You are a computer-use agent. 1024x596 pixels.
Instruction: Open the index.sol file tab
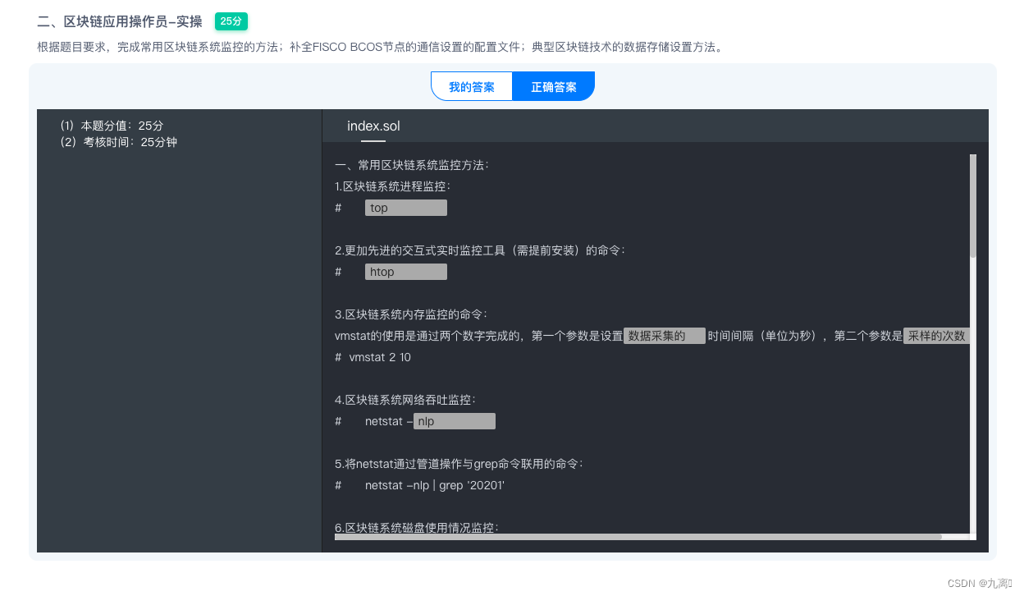(x=373, y=126)
